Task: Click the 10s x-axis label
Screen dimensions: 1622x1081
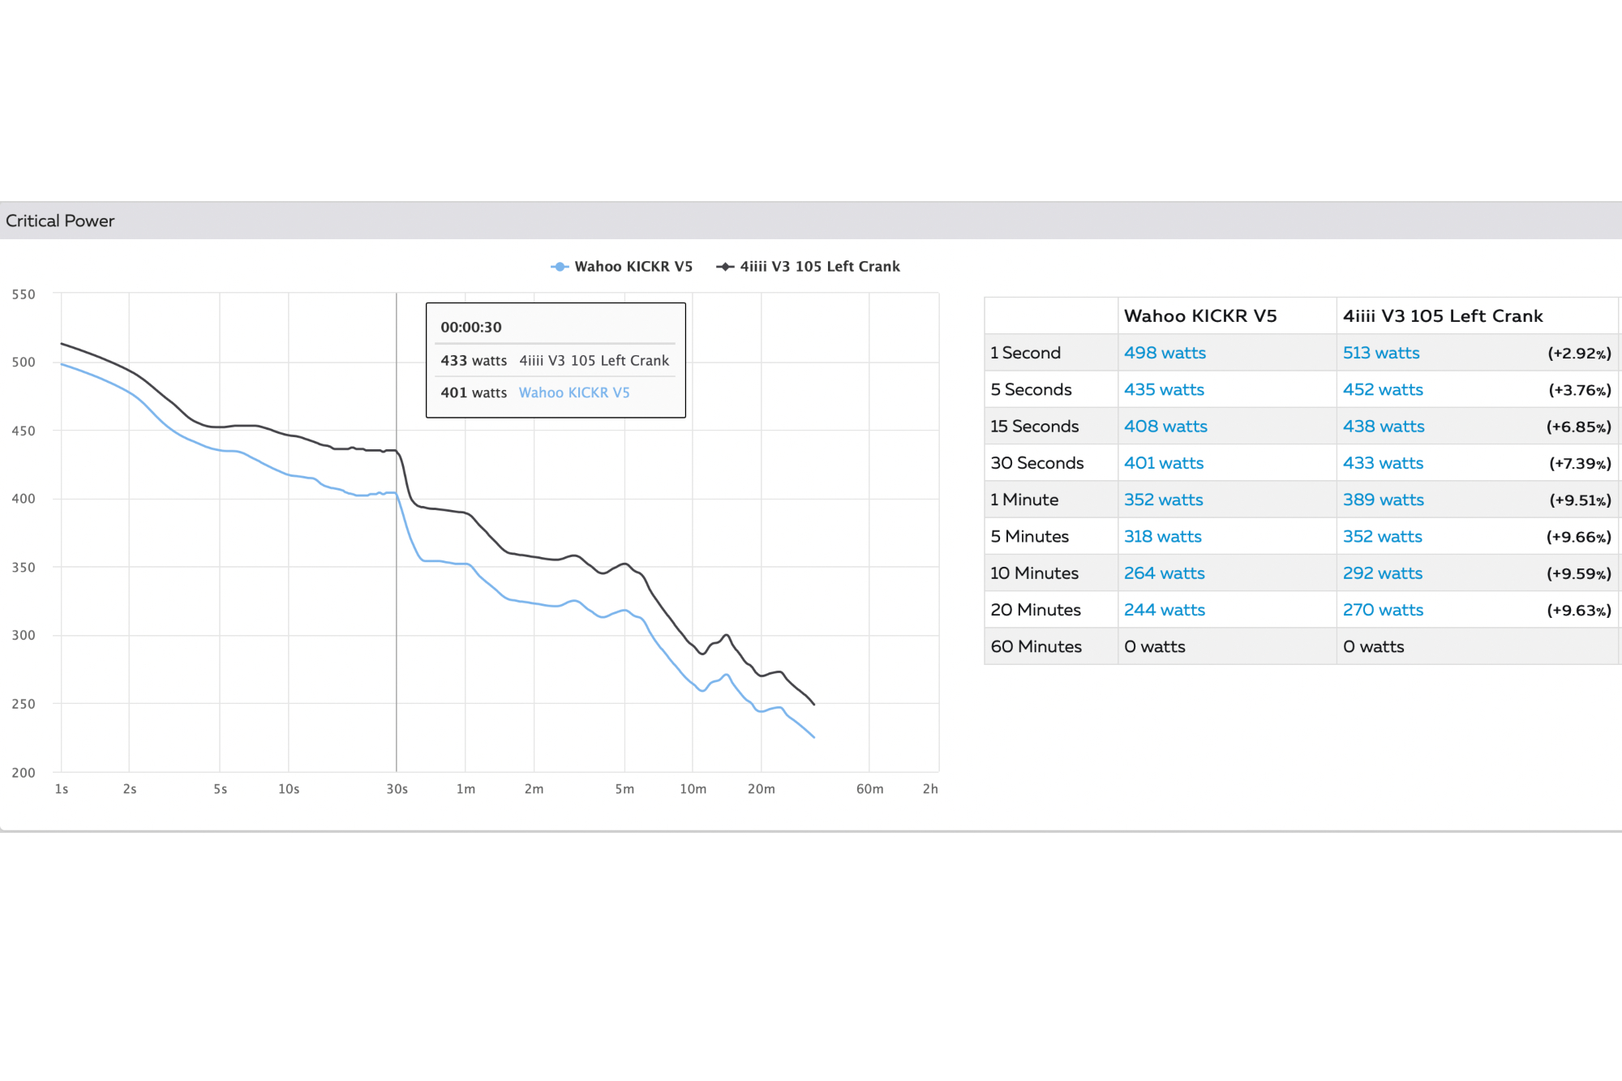Action: click(x=289, y=789)
